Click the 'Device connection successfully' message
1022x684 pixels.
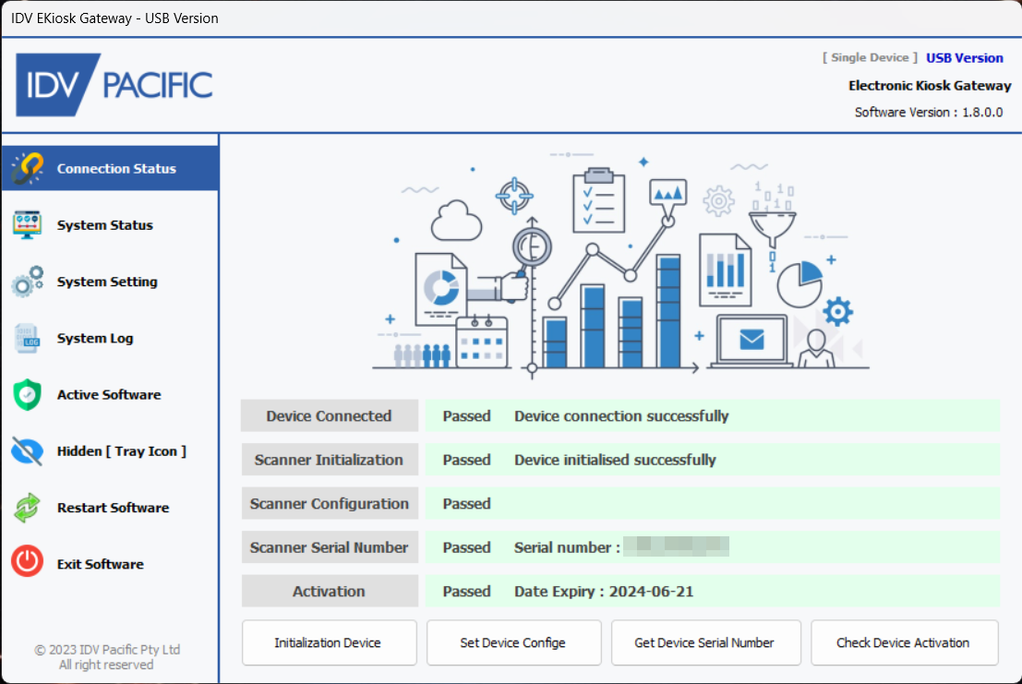621,415
